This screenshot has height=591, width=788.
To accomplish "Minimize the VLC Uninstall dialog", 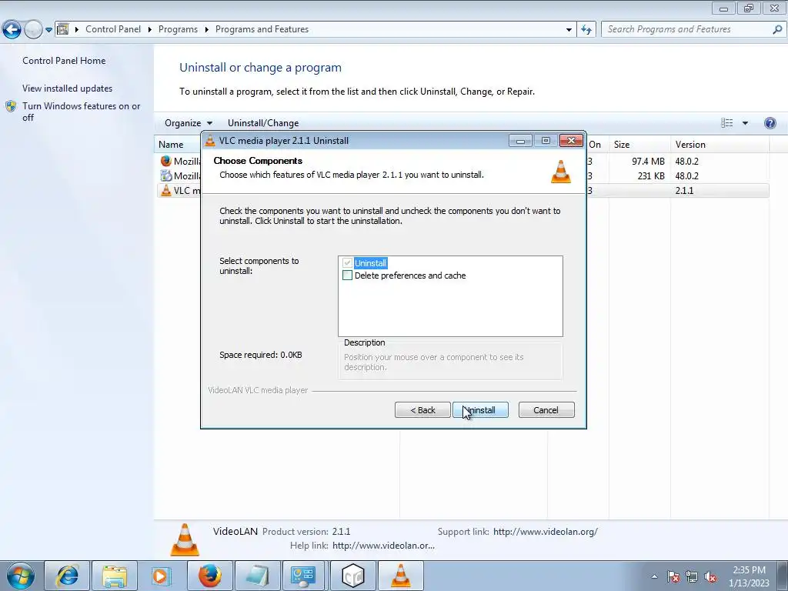I will (x=520, y=141).
